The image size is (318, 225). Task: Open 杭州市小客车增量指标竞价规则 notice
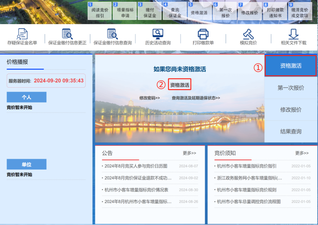coord(247,190)
